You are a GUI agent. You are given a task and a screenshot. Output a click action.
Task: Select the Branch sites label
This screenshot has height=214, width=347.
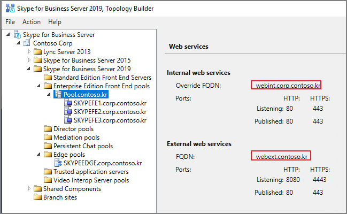pos(60,197)
